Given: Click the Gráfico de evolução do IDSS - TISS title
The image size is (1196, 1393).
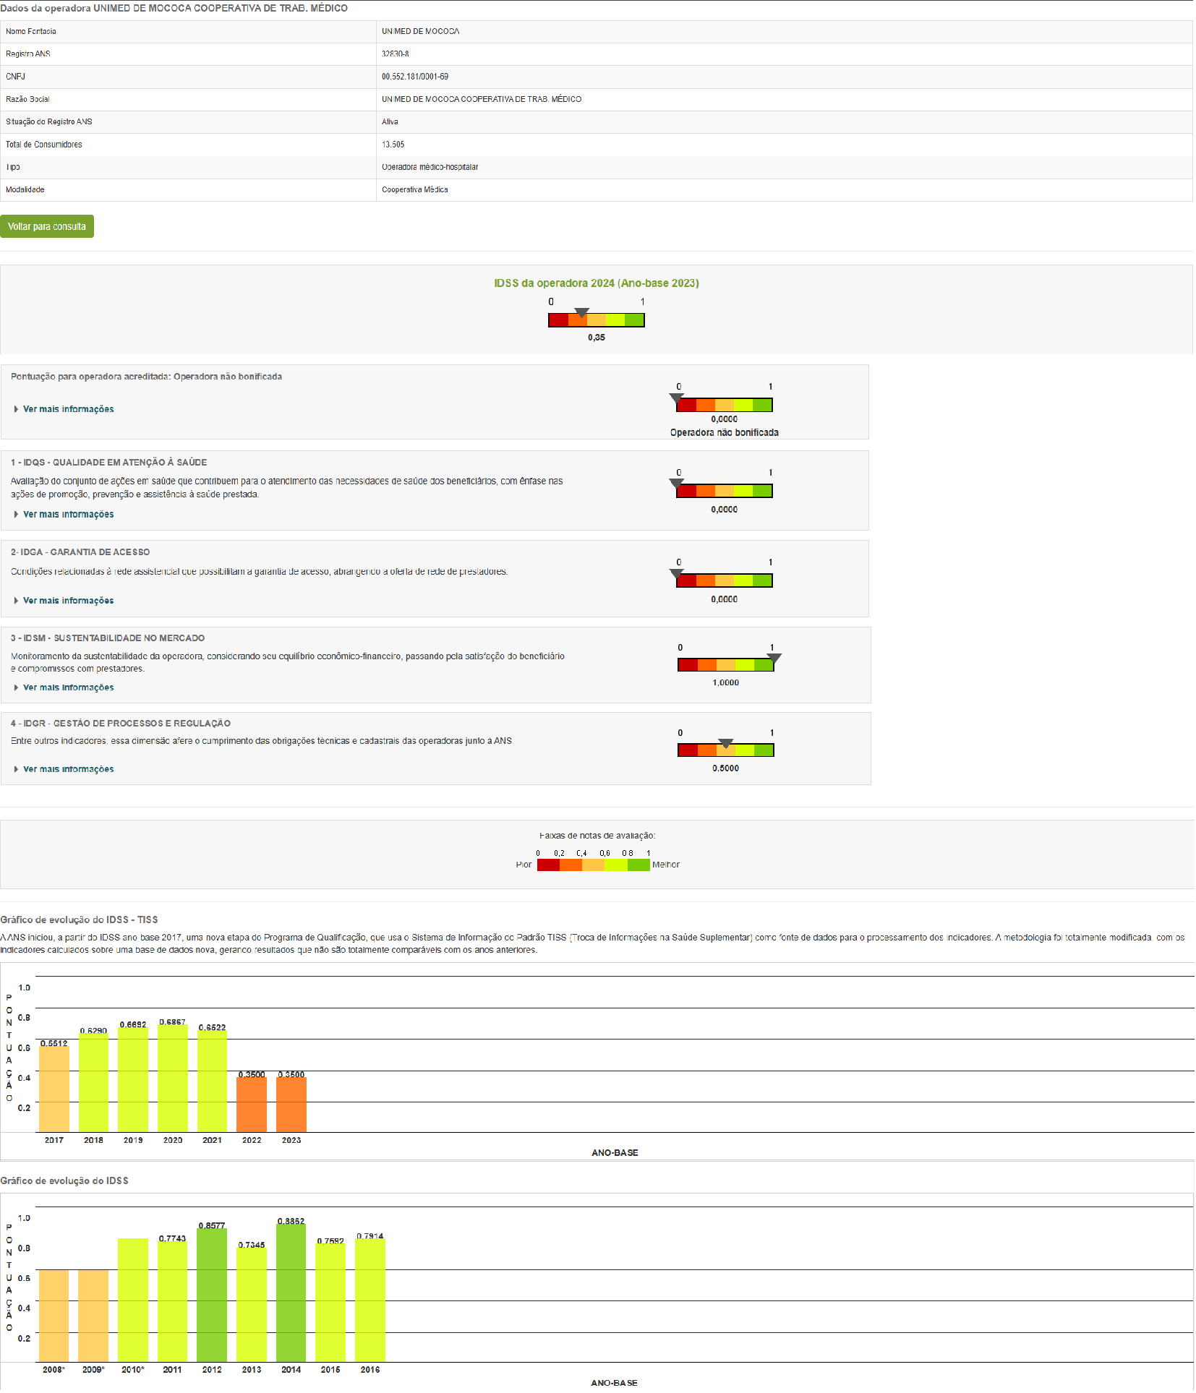Looking at the screenshot, I should (79, 920).
